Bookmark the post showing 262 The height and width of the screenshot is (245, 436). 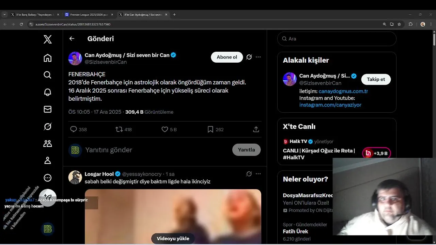(211, 129)
